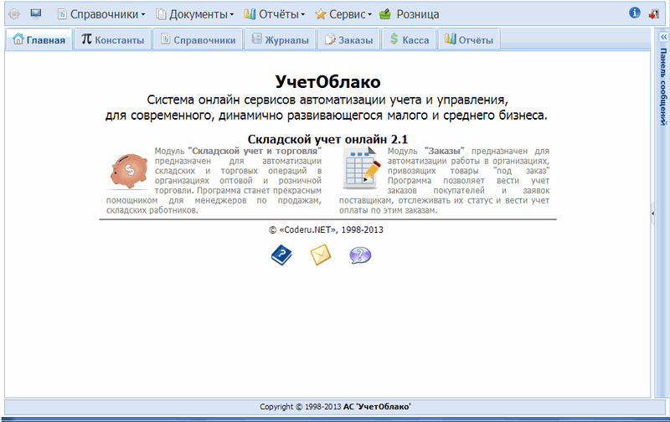The height and width of the screenshot is (422, 670).
Task: Click the yellow envelope mail icon
Action: (321, 255)
